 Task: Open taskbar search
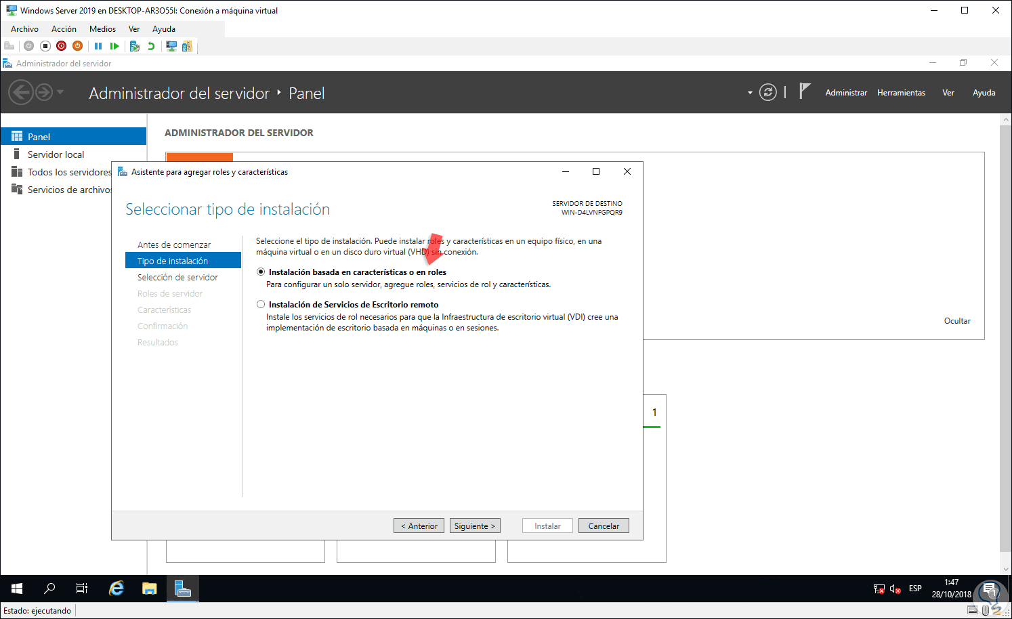[49, 589]
